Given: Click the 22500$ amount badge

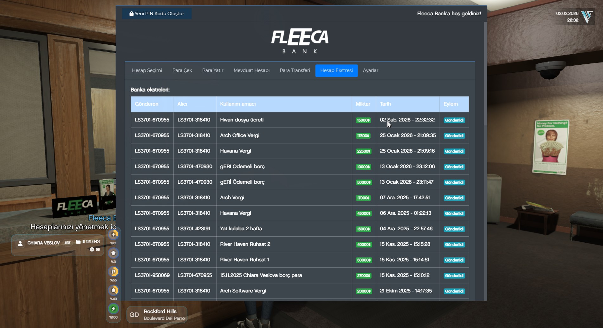Looking at the screenshot, I should click(x=364, y=151).
